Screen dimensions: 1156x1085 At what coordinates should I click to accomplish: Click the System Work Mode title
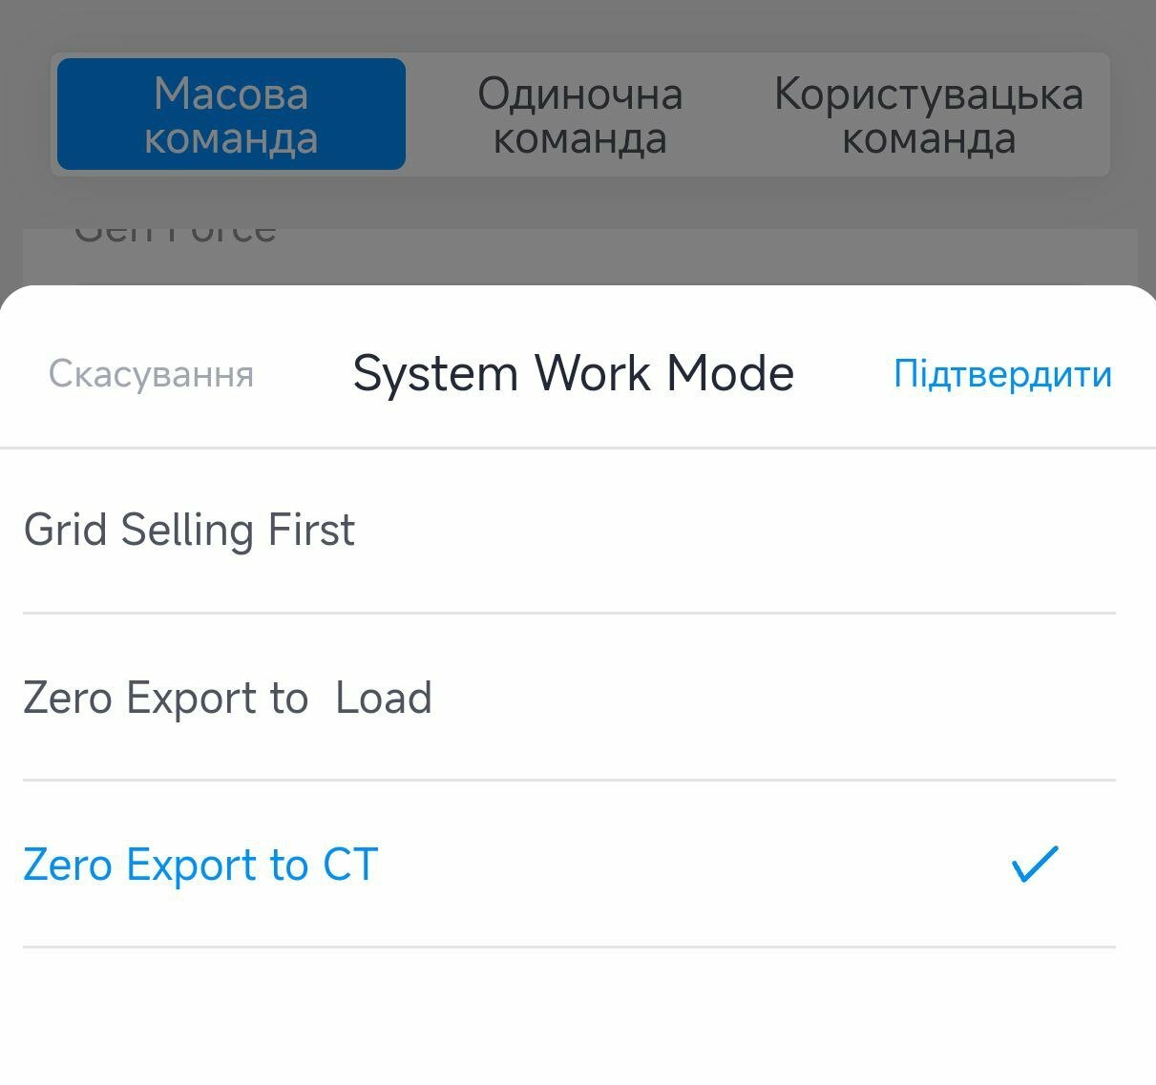tap(573, 373)
